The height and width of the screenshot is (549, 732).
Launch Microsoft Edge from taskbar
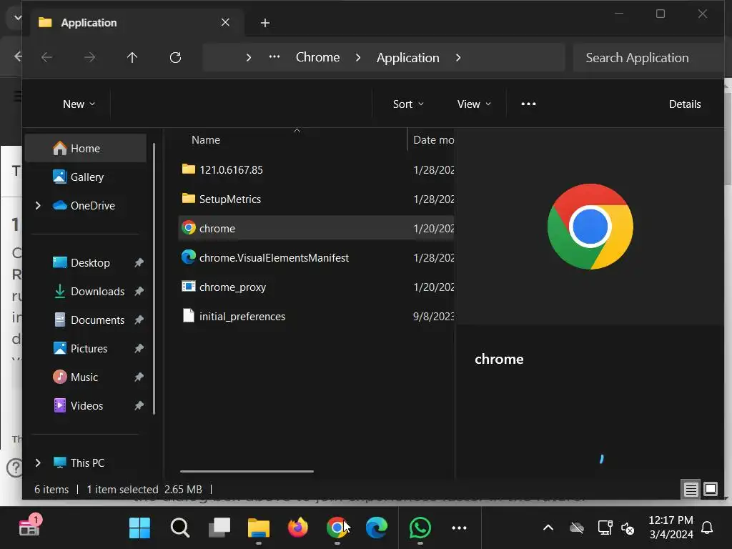(376, 528)
